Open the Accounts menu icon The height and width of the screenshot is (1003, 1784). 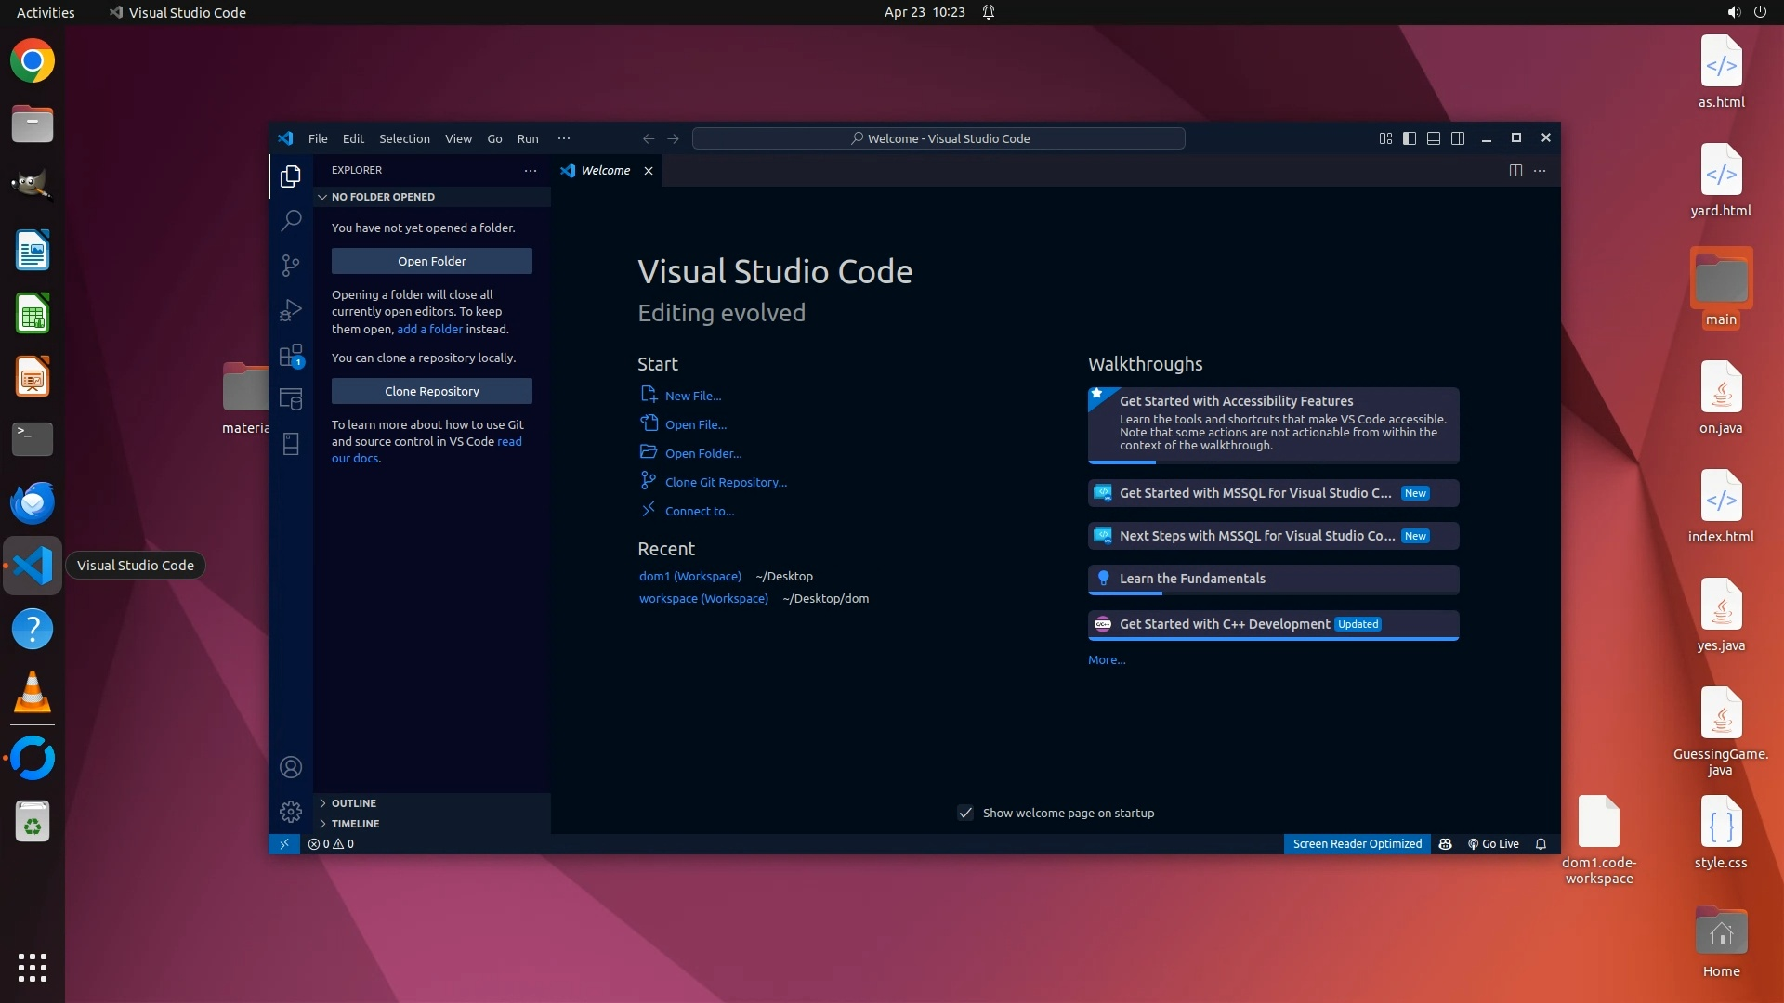291,767
